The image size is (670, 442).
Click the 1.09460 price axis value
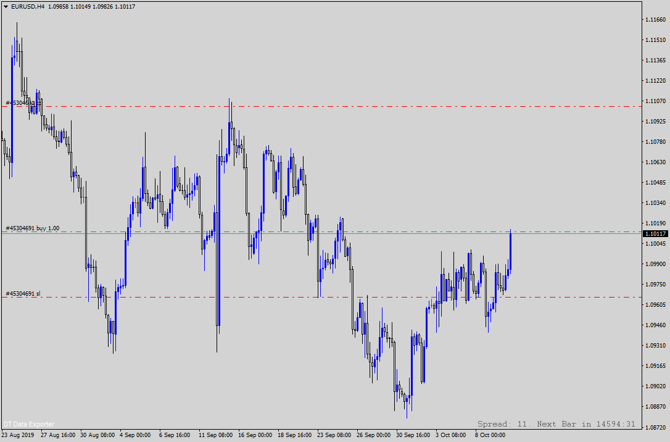(x=655, y=325)
